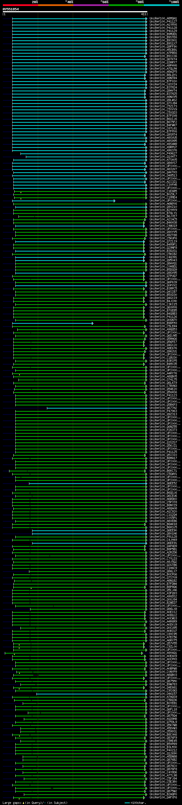Select hit label UniRef100_A8E676
The image size is (182, 805).
pos(163,348)
